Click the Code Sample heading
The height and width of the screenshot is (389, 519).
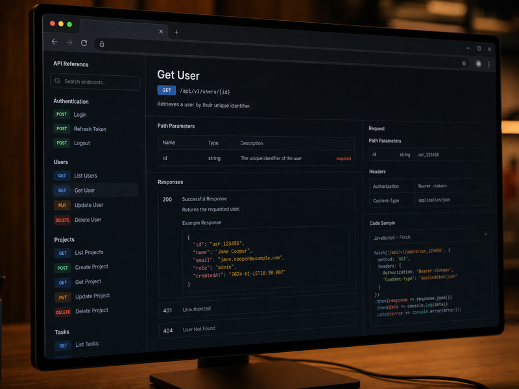[x=382, y=223]
